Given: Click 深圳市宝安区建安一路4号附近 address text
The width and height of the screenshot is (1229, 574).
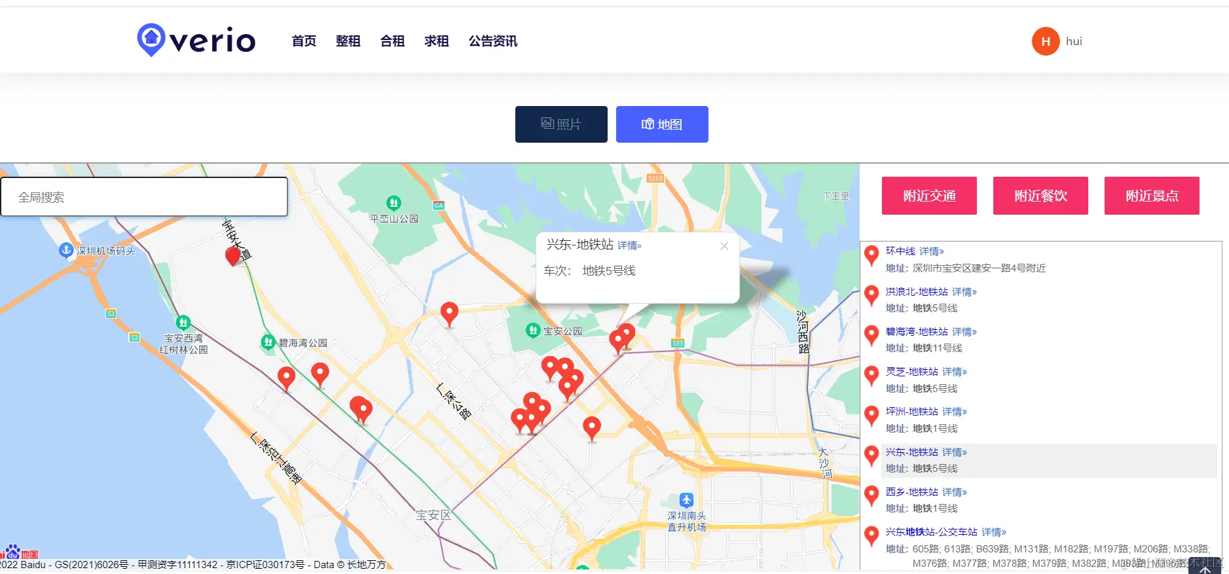Looking at the screenshot, I should coord(979,268).
